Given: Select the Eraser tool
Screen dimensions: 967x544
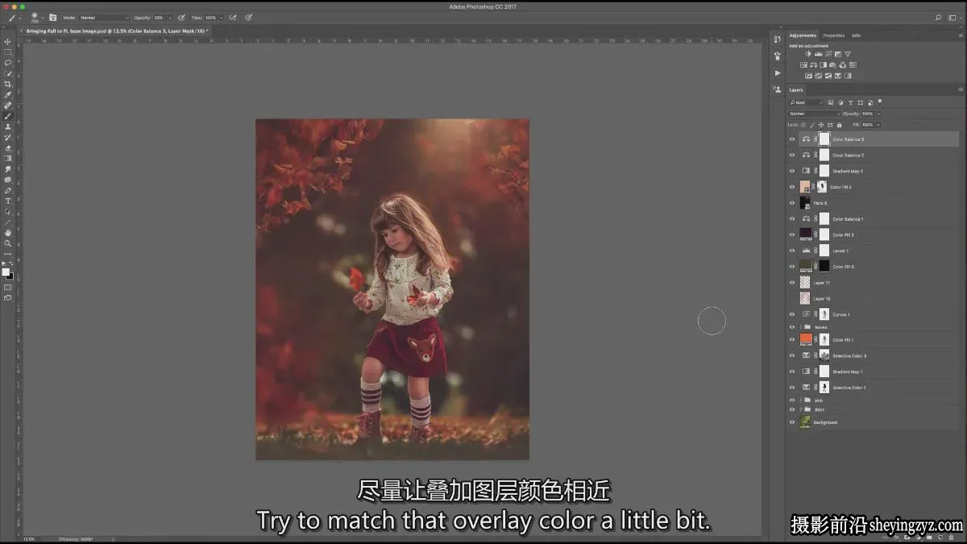Looking at the screenshot, I should [8, 147].
